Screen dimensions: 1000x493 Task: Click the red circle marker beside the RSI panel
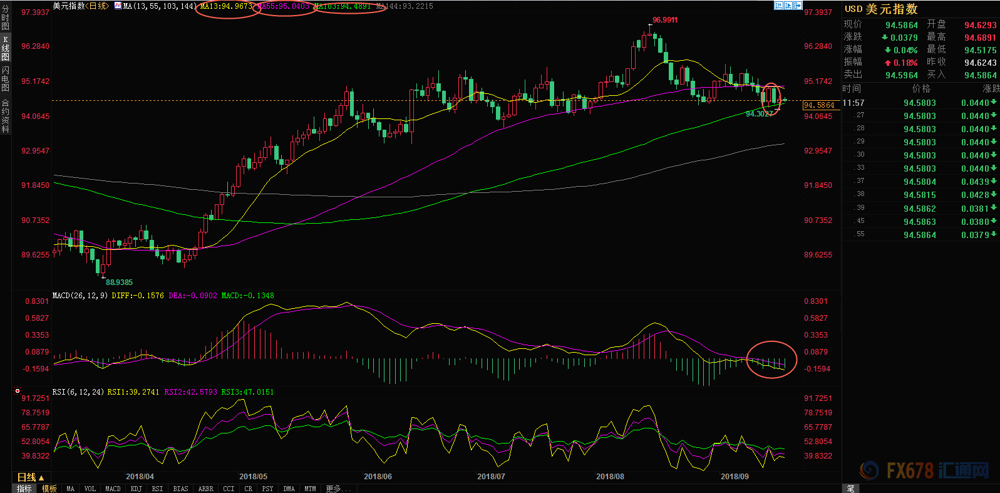point(18,391)
